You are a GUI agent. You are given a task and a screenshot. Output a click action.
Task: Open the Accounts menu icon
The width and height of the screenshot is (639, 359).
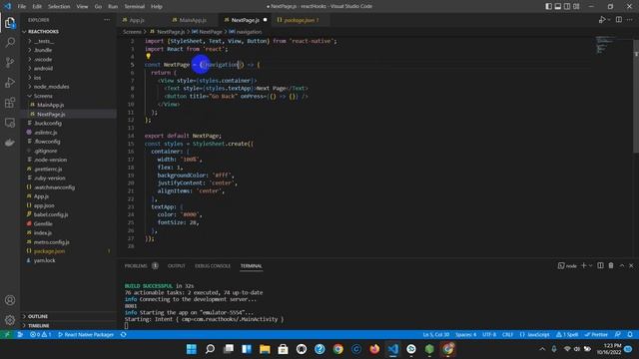pyautogui.click(x=10, y=300)
